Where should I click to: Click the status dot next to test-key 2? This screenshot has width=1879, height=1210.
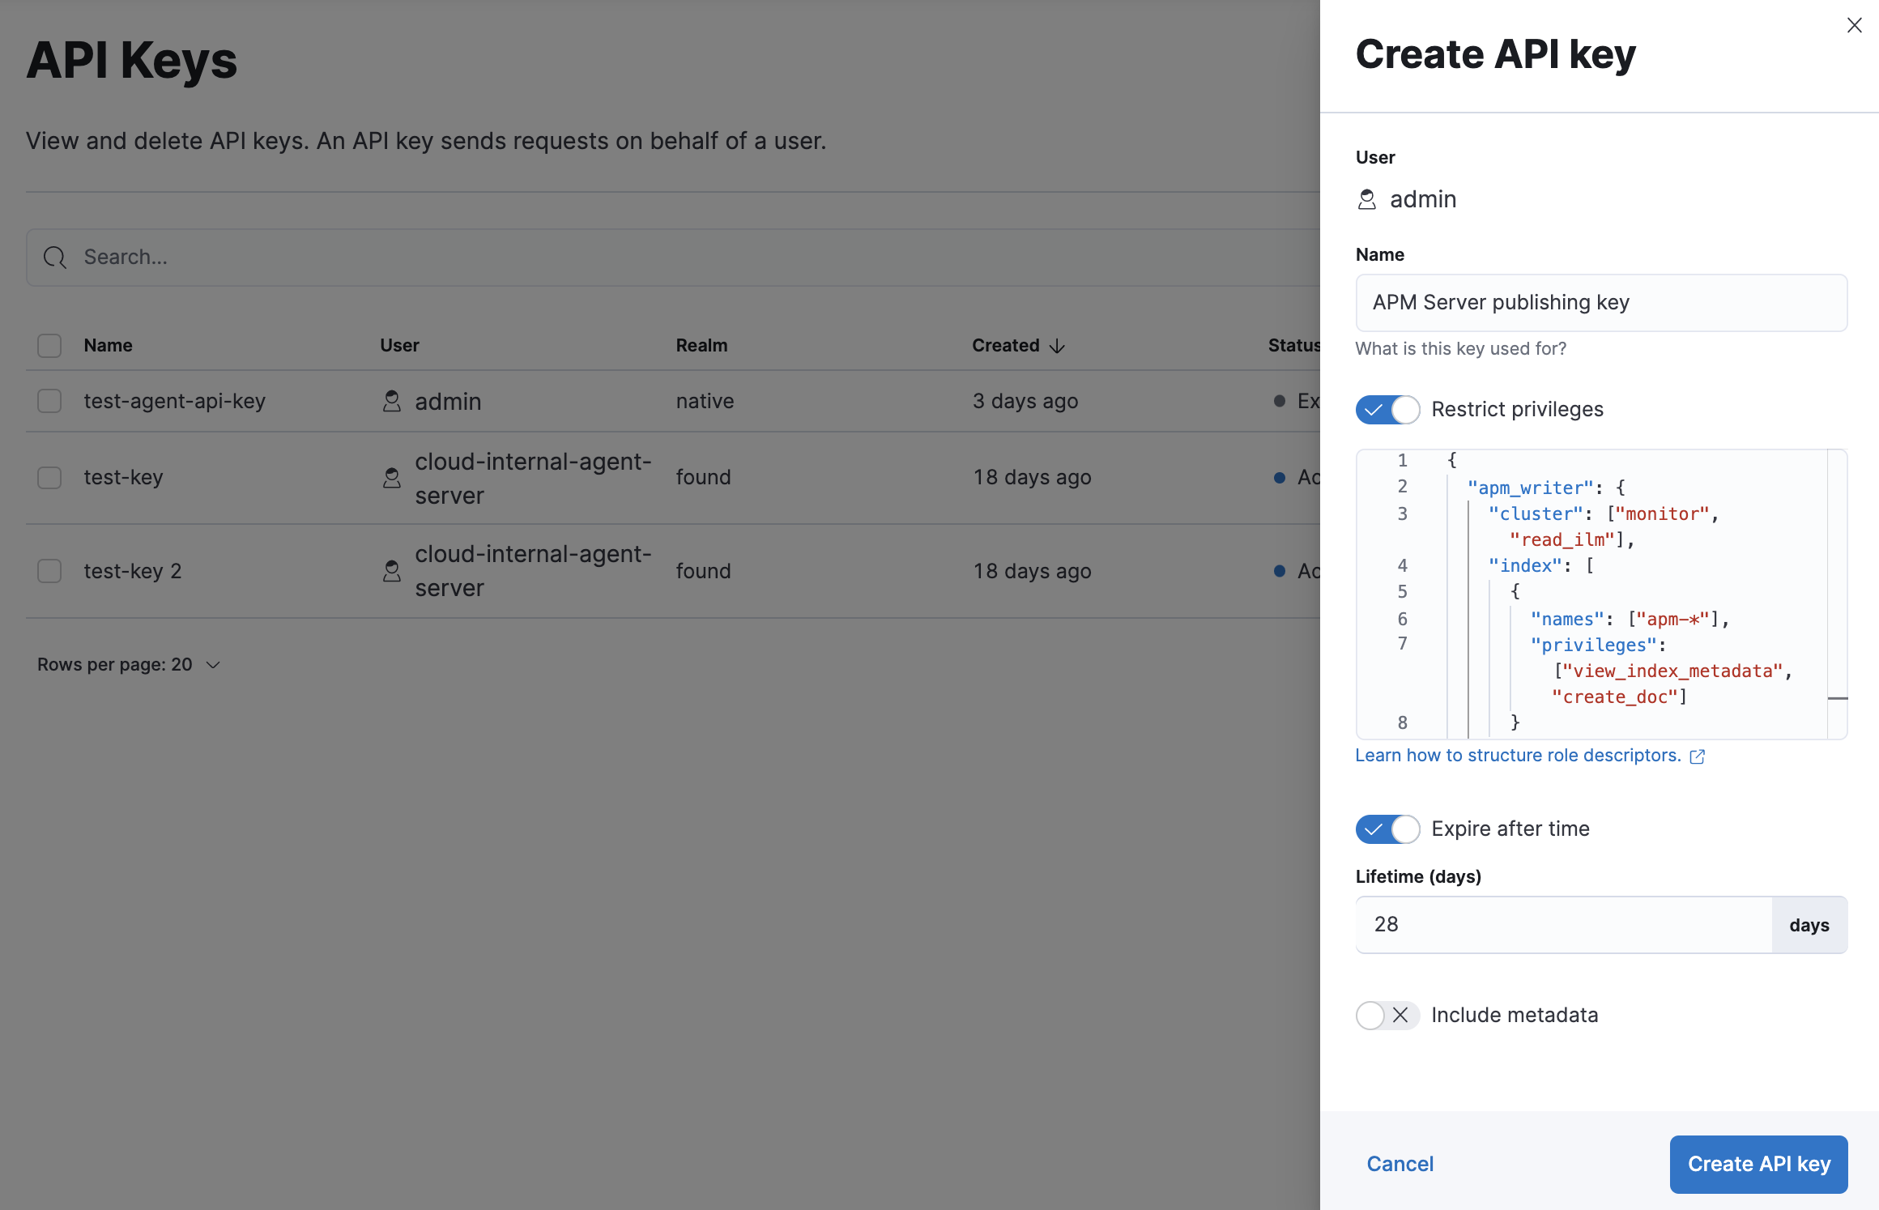tap(1279, 571)
